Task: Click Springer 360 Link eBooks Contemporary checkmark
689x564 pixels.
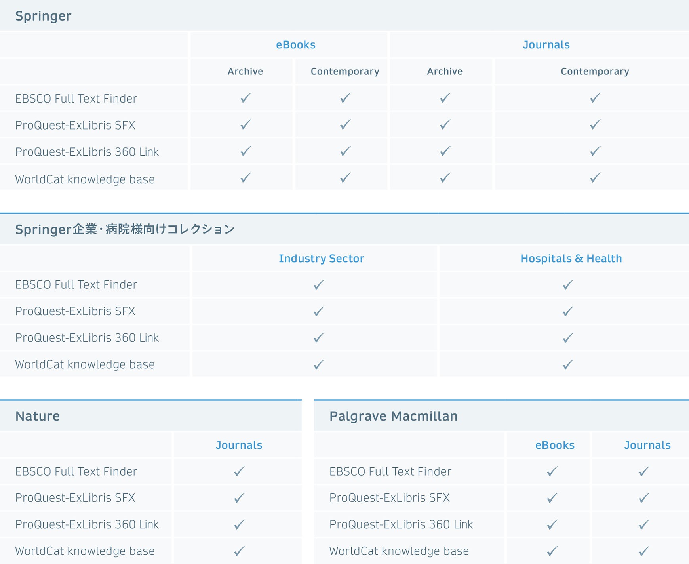Action: point(346,151)
